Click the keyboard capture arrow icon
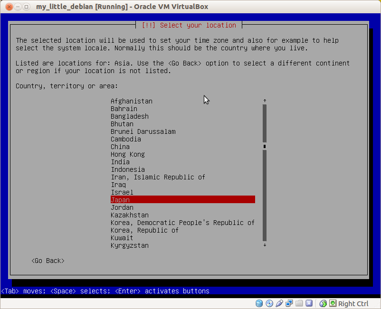The width and height of the screenshot is (381, 309). point(333,303)
